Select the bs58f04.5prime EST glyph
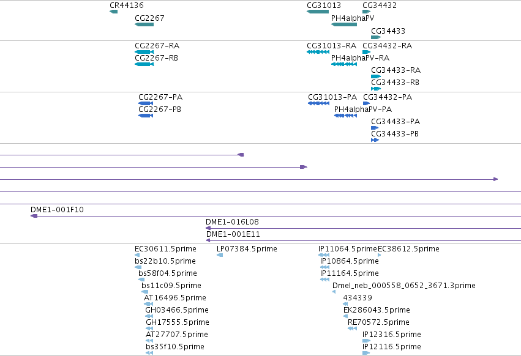The width and height of the screenshot is (521, 356). 141,280
